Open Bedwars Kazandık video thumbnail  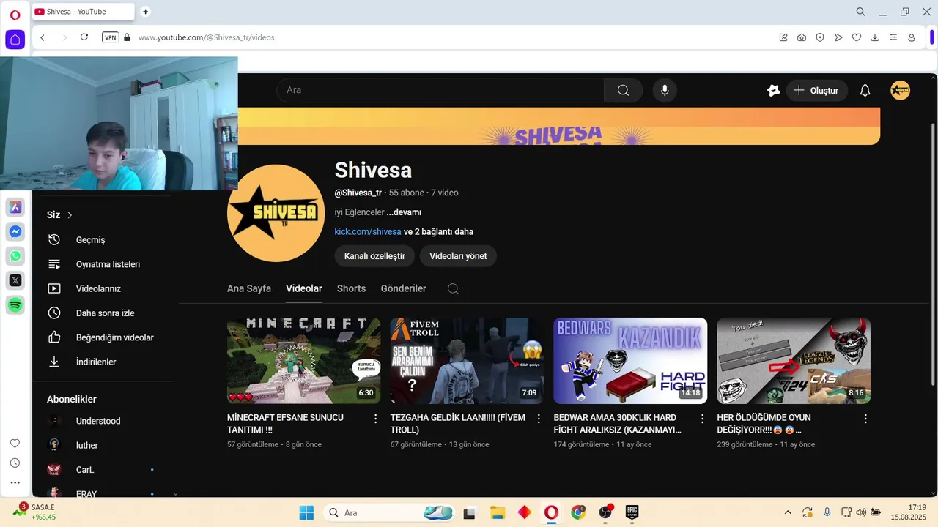click(630, 361)
